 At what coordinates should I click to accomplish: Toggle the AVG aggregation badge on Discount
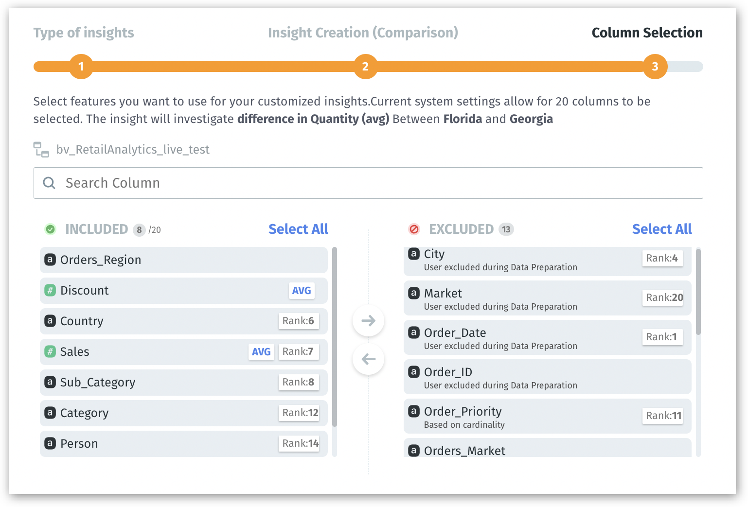click(302, 290)
